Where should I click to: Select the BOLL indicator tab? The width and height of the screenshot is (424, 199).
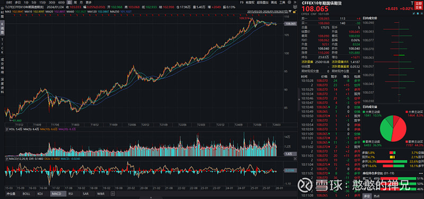[x=26, y=194]
